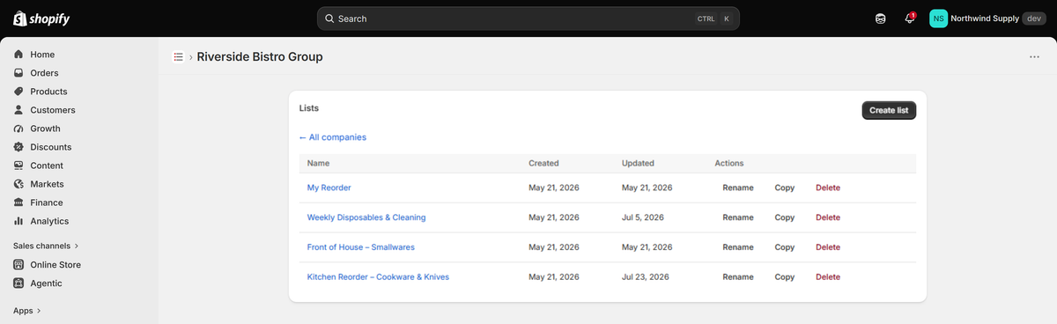
Task: Click the Create list button
Action: pos(889,110)
